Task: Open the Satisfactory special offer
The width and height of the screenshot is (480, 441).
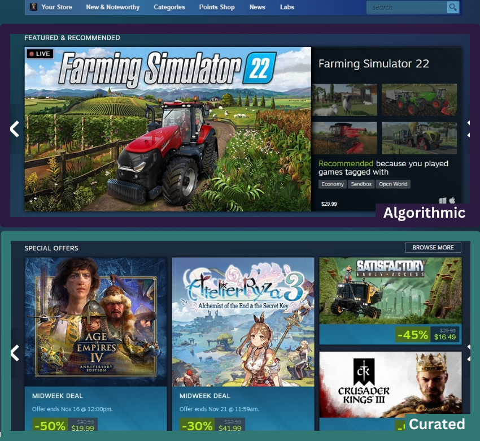Action: pos(390,301)
